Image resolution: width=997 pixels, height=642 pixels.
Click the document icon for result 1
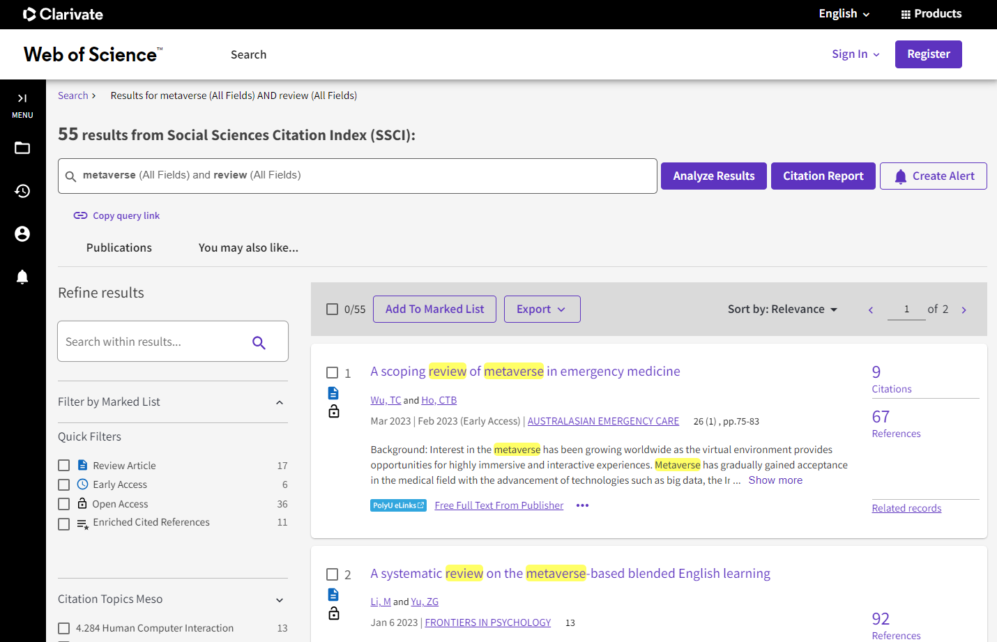(333, 393)
